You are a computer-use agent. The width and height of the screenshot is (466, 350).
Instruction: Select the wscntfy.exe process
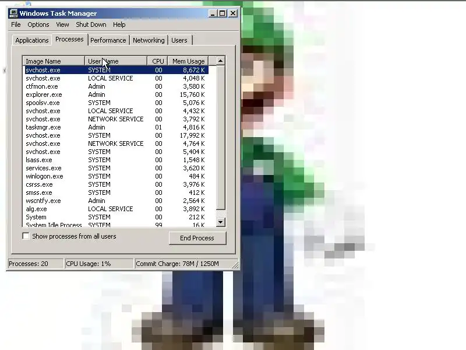point(116,201)
